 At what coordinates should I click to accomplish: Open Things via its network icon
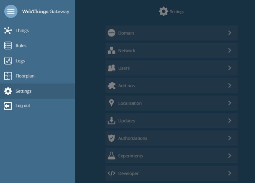(x=8, y=31)
